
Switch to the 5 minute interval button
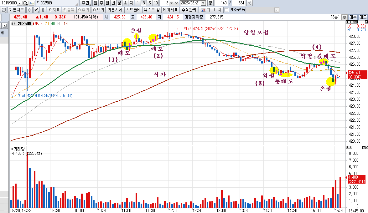click(150, 3)
